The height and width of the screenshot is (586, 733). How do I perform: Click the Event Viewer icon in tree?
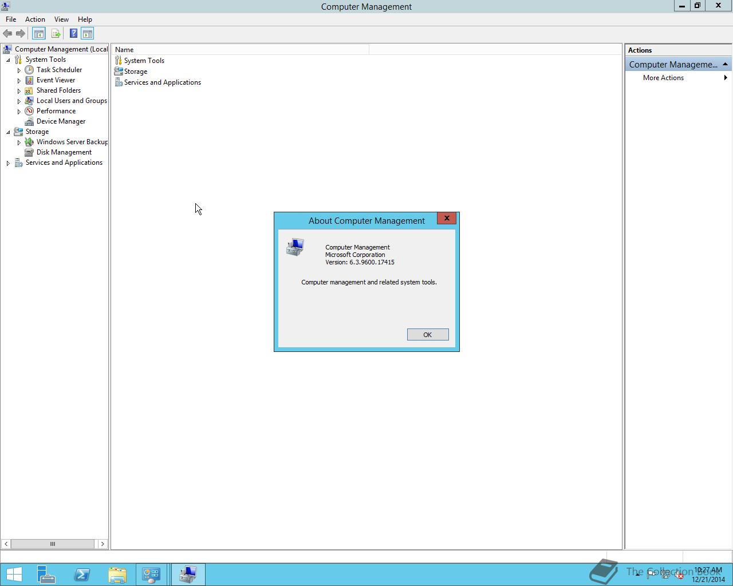pos(29,80)
